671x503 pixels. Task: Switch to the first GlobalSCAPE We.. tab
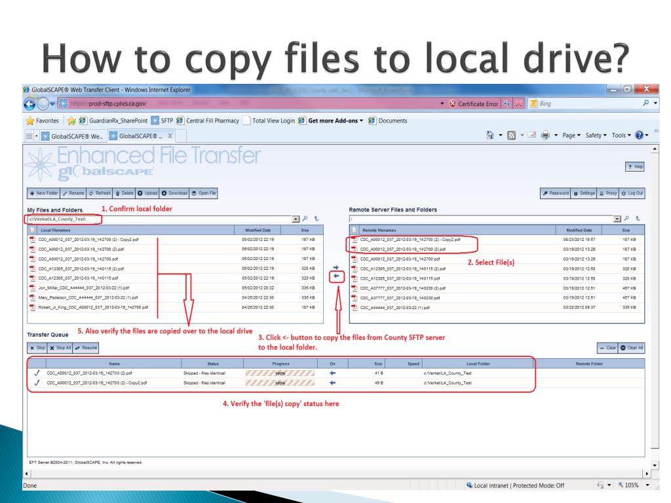coord(72,136)
